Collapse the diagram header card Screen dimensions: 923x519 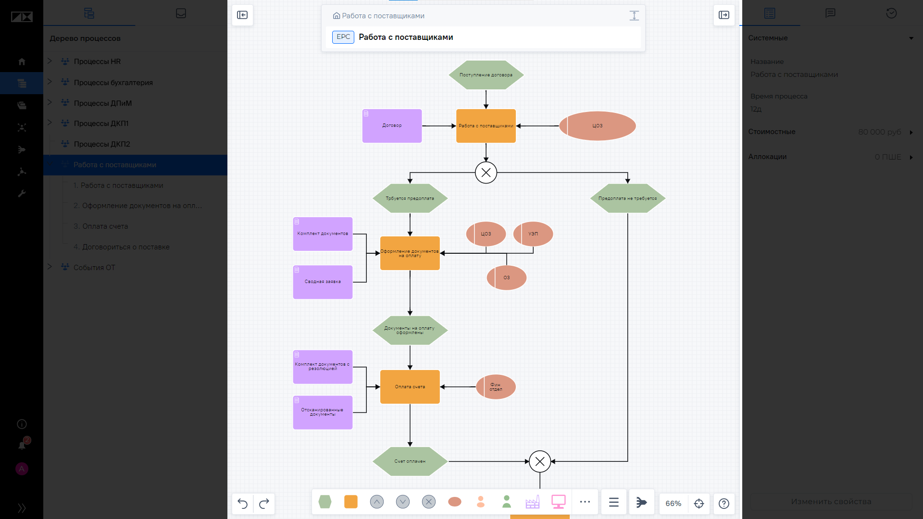[x=634, y=16]
